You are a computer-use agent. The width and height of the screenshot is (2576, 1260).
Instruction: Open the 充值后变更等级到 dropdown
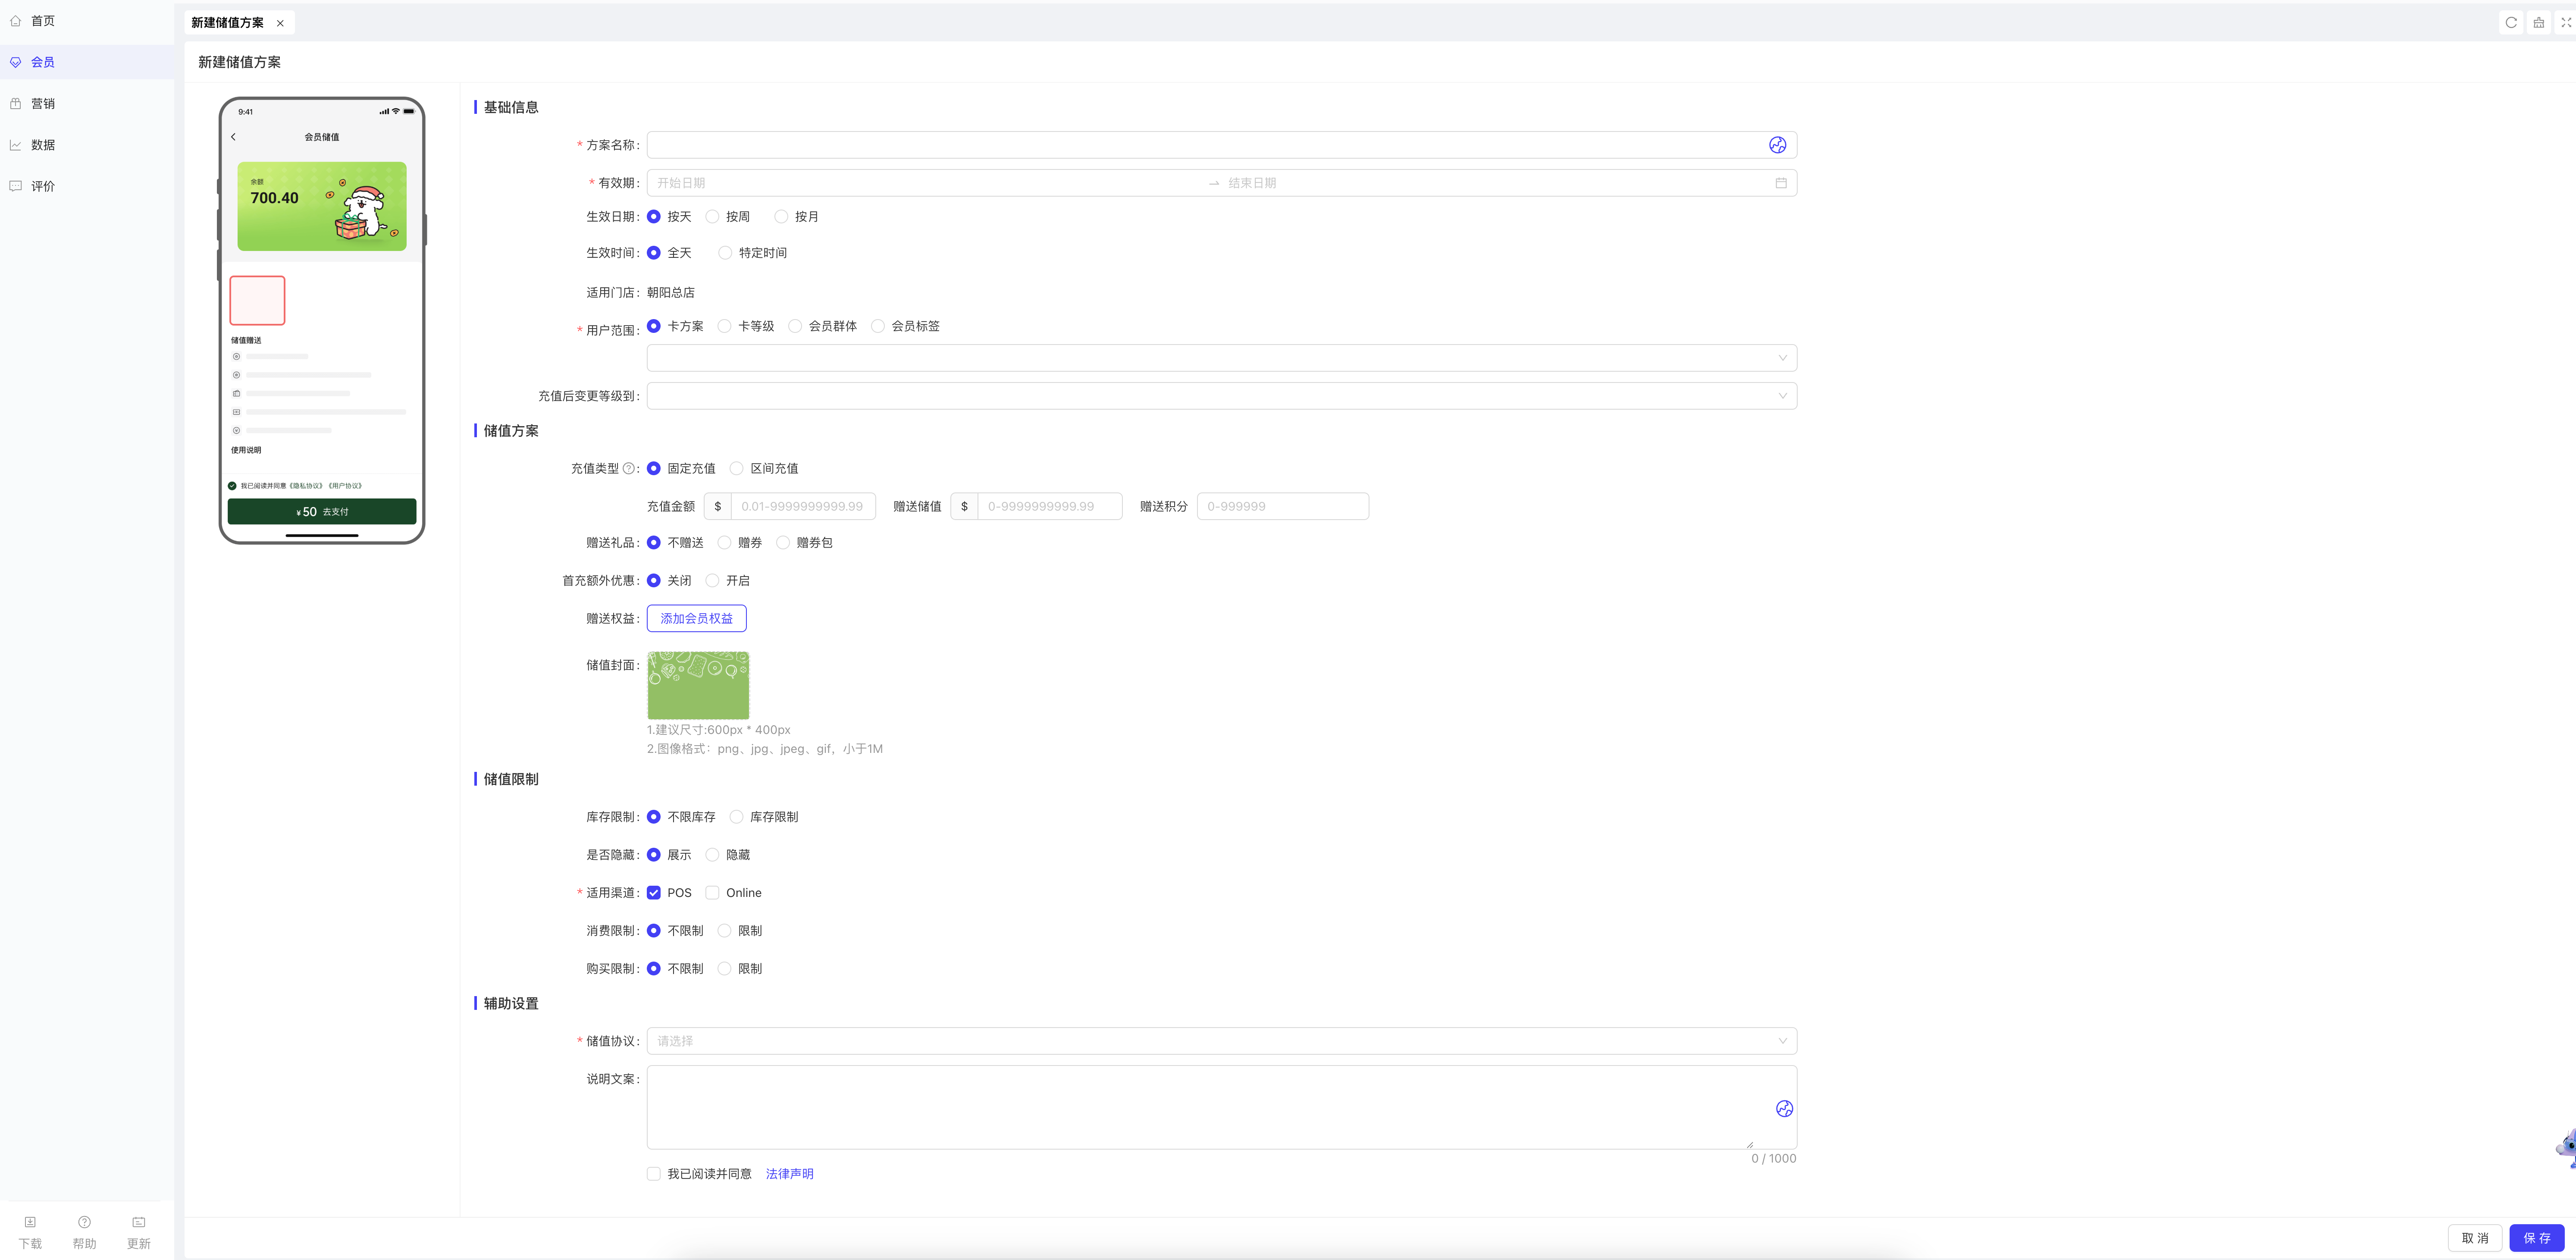click(1220, 396)
